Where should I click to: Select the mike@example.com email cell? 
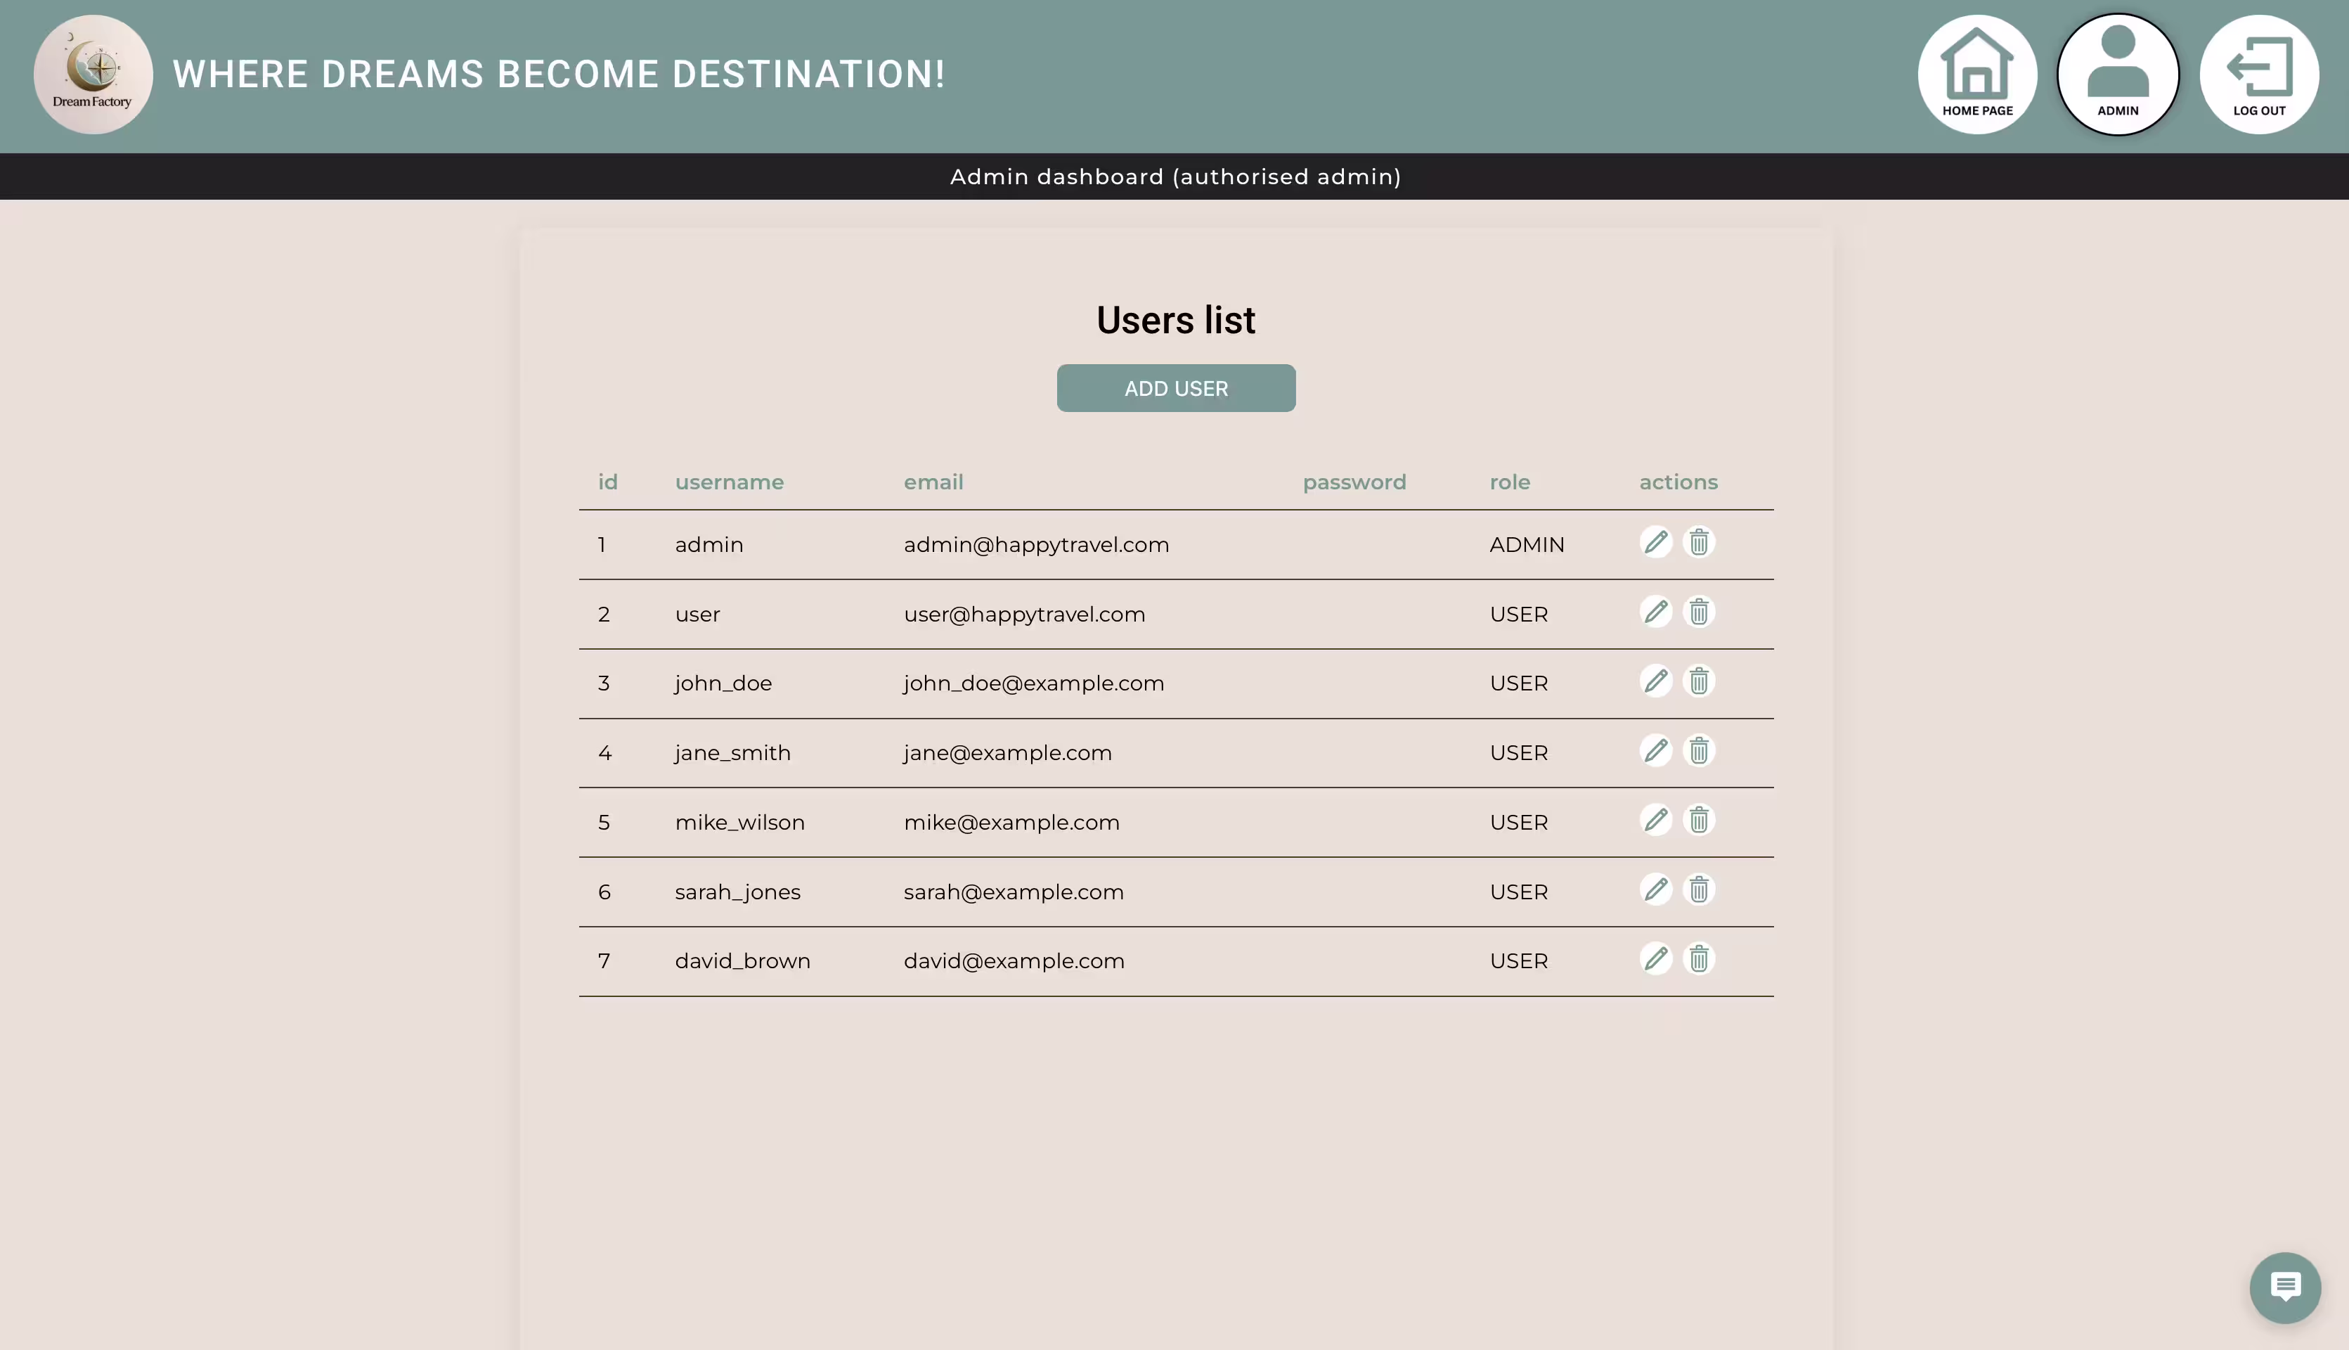(1011, 823)
